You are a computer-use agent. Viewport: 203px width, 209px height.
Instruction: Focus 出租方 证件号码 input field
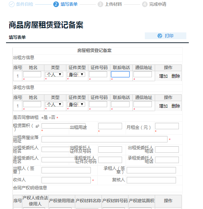(98, 74)
